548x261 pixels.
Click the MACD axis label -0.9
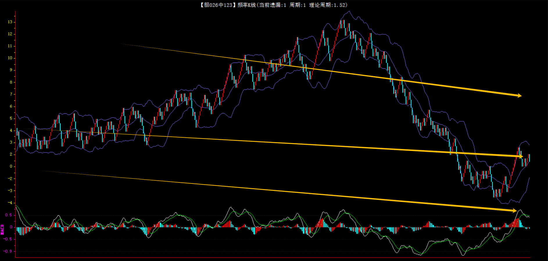point(8,251)
